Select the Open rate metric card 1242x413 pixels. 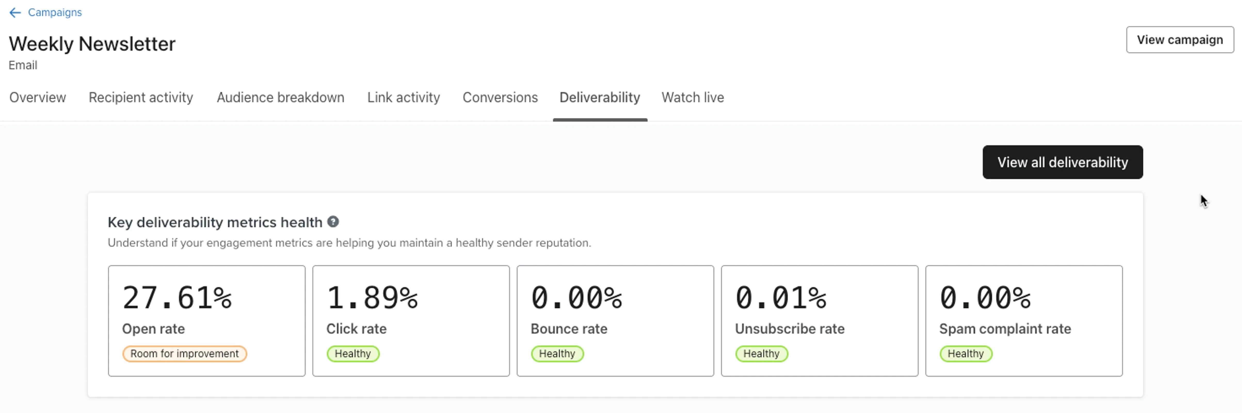point(207,320)
